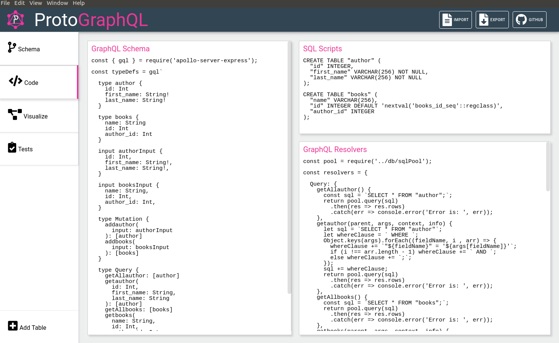
Task: Click the apollo-server-express require line
Action: click(x=175, y=60)
